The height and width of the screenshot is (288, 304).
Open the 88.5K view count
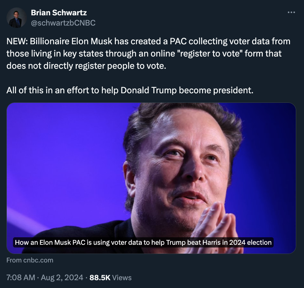[x=100, y=277]
